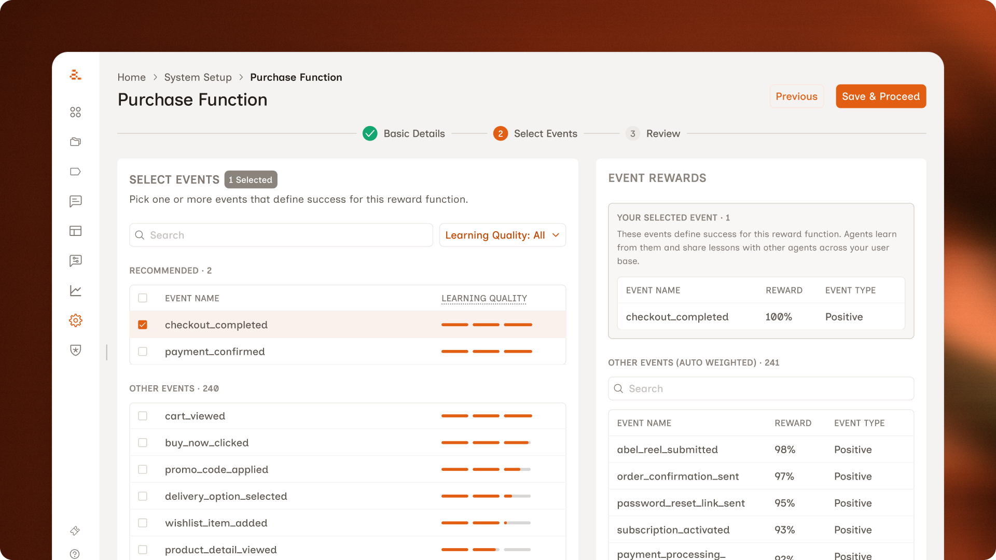Viewport: 996px width, 560px height.
Task: Open the Learning Quality: All dropdown
Action: tap(502, 235)
